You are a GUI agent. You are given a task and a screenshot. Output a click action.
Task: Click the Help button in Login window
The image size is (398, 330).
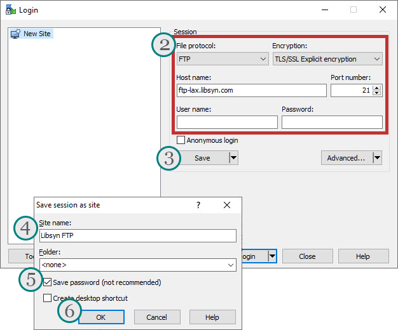(x=363, y=256)
